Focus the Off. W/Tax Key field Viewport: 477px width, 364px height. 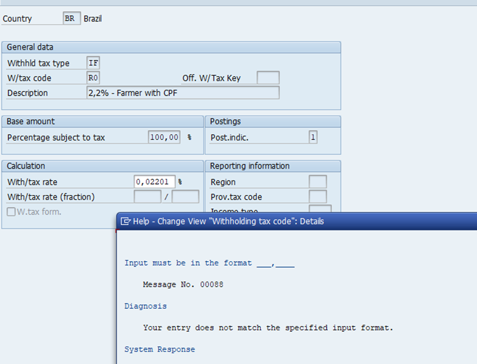[268, 77]
